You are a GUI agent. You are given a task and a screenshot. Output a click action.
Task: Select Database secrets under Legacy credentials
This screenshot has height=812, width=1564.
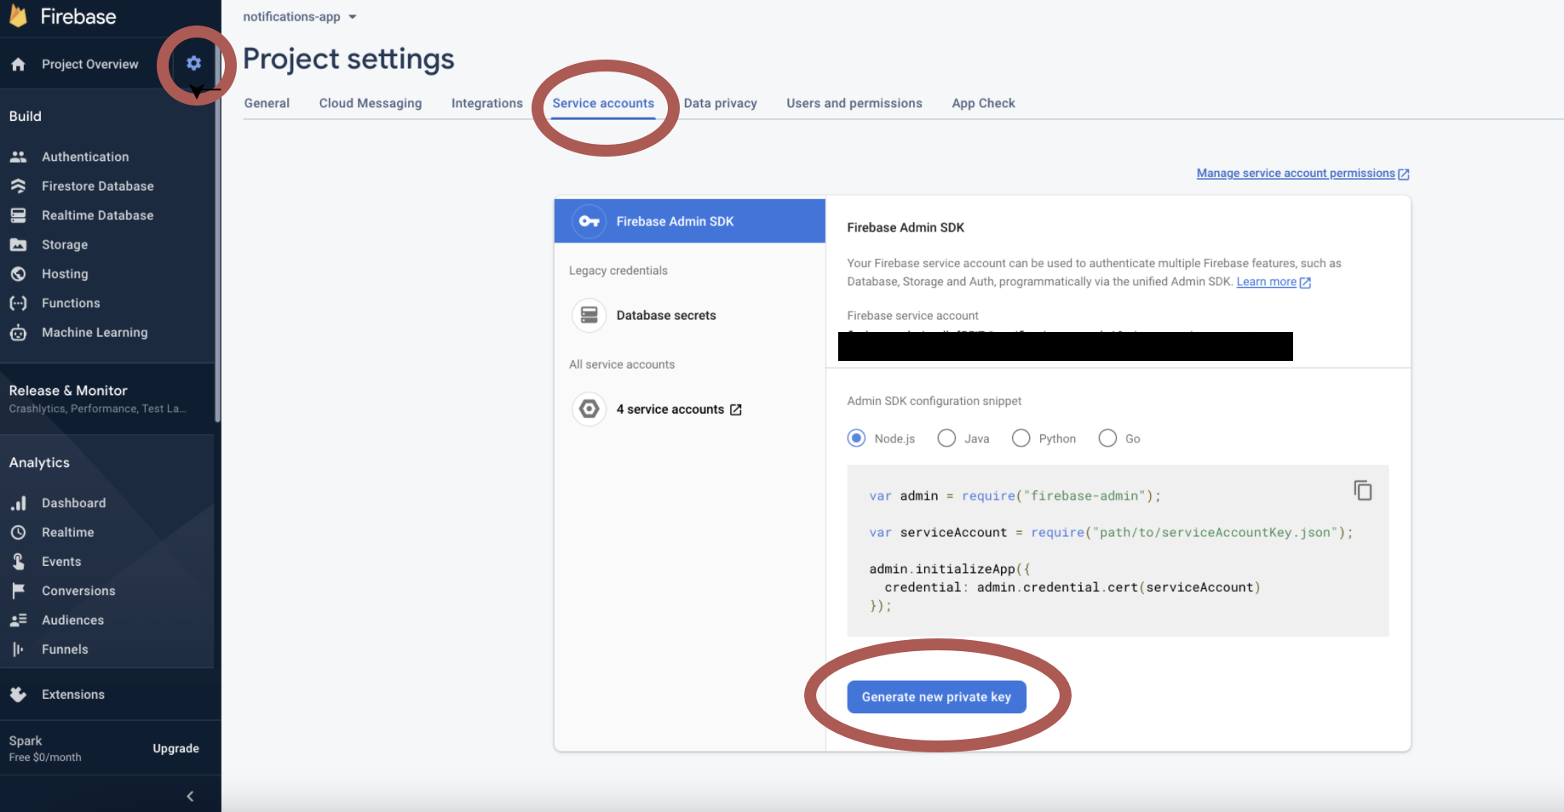pos(665,316)
